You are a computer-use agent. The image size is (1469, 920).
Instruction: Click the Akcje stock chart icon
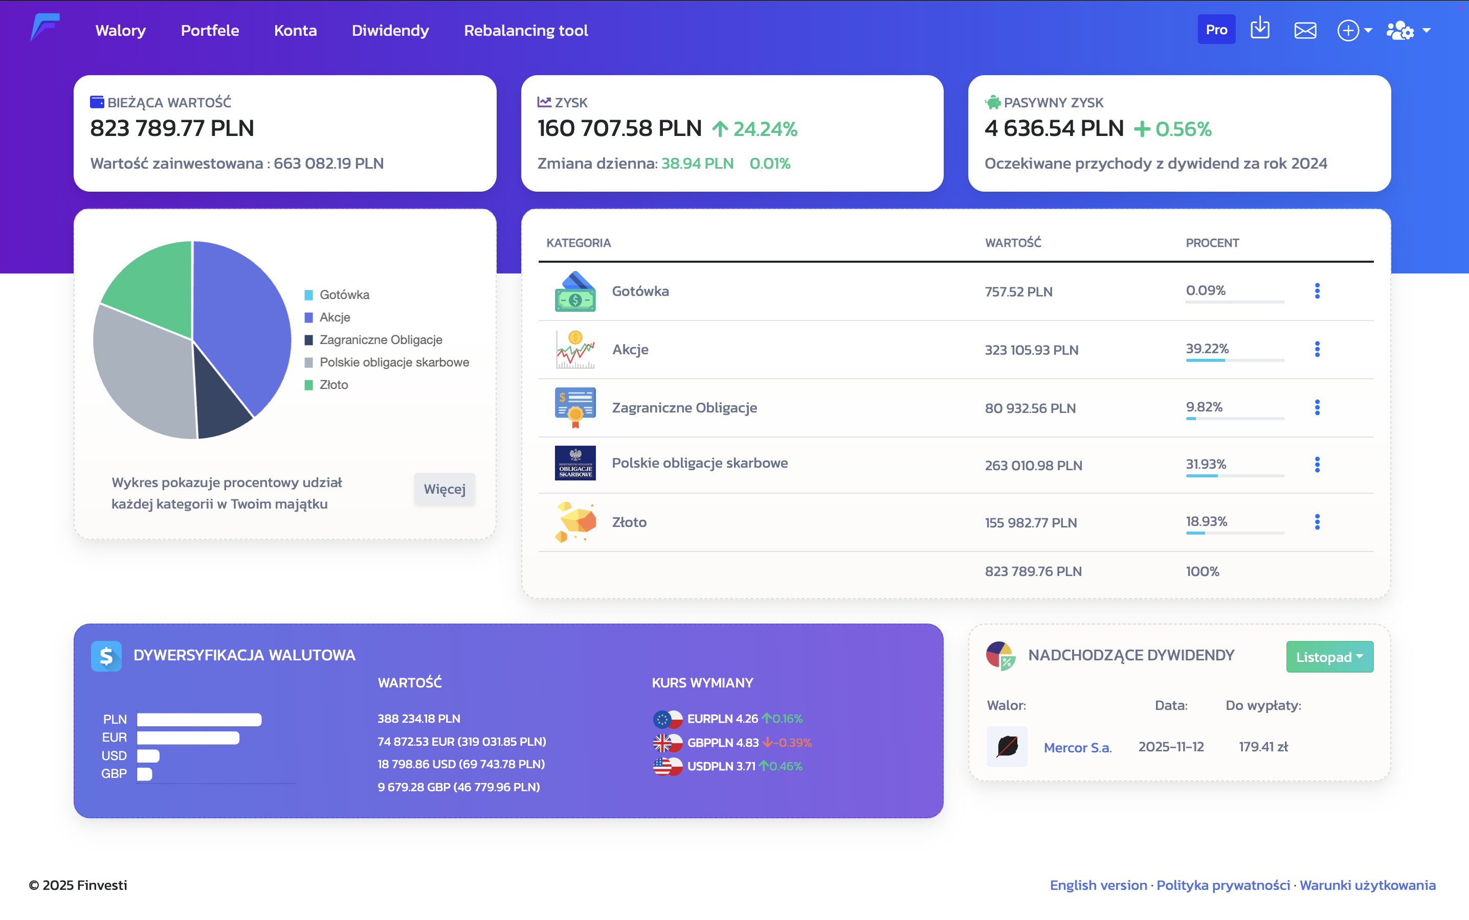(575, 349)
